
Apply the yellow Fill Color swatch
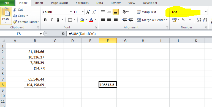pos(82,20)
